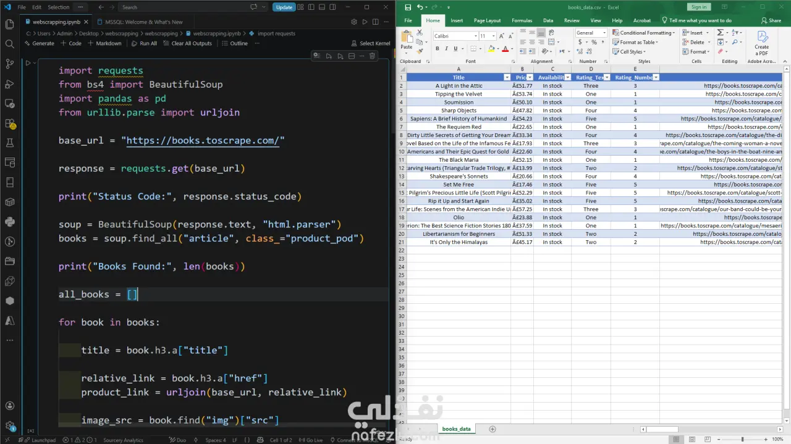Viewport: 791px width, 444px height.
Task: Open the Selection menu in VS Code
Action: coord(59,7)
